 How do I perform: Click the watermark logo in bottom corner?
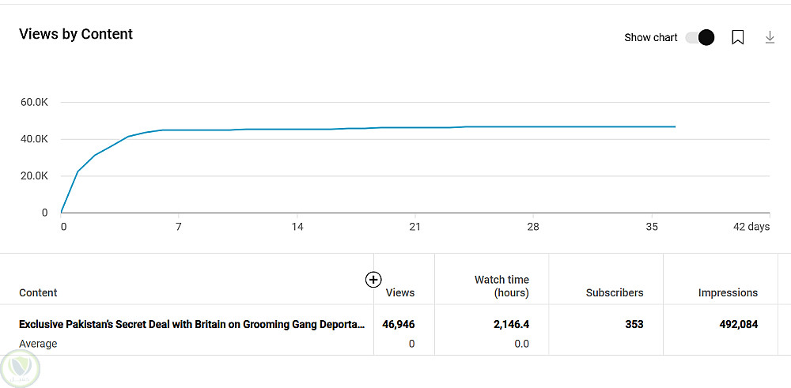pyautogui.click(x=20, y=368)
